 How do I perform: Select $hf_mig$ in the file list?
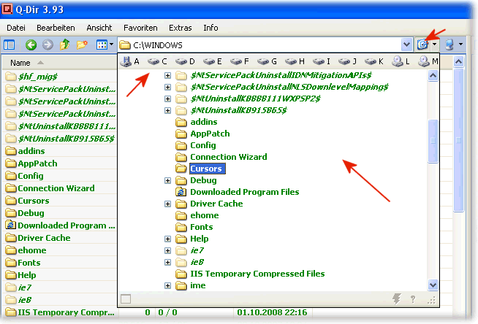37,77
